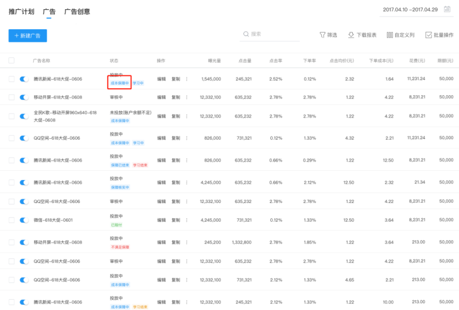459x310 pixels.
Task: Click the 广告名称 column header
Action: 41,61
